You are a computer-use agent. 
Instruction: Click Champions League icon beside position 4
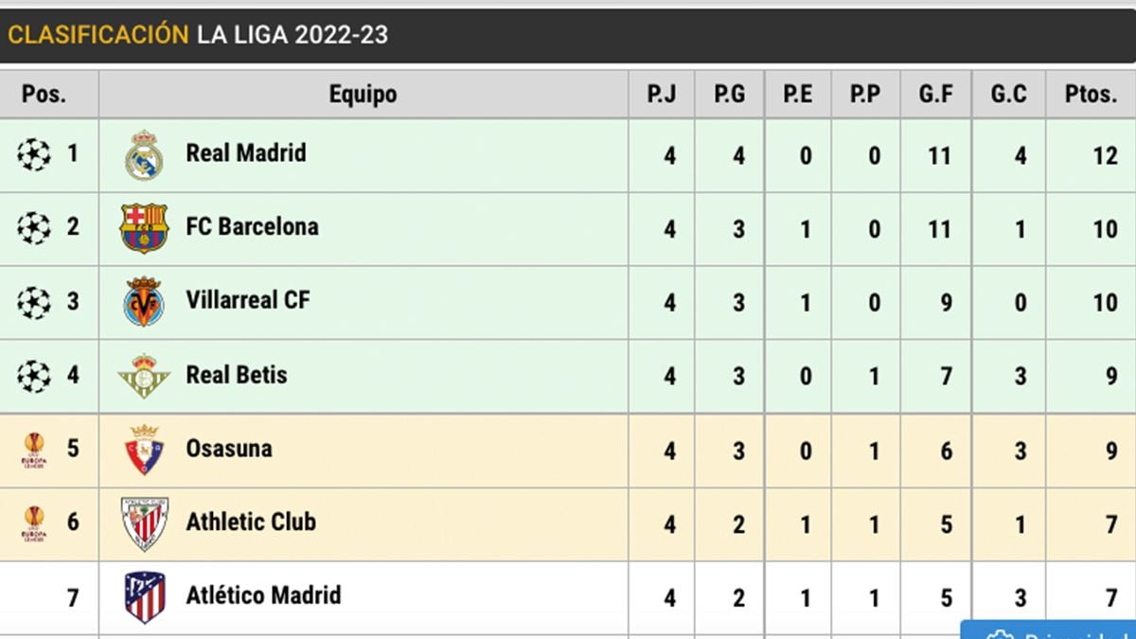[x=34, y=376]
